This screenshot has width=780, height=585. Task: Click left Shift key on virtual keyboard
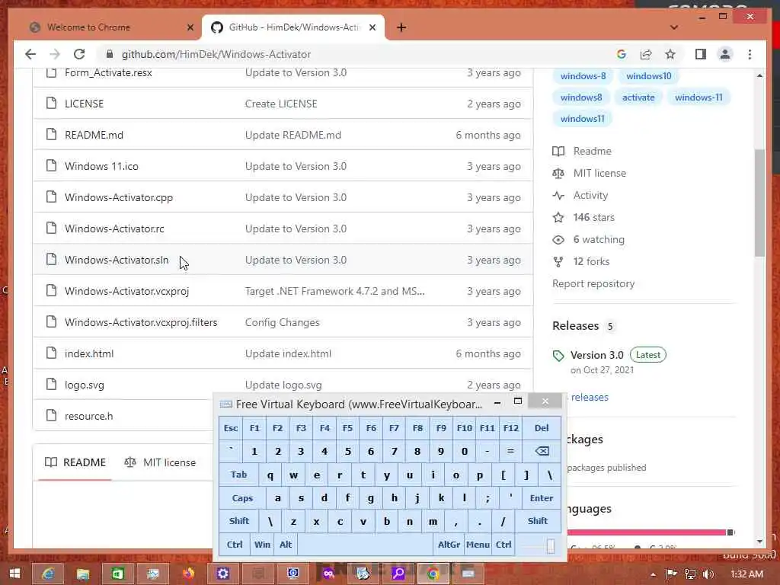tap(239, 521)
